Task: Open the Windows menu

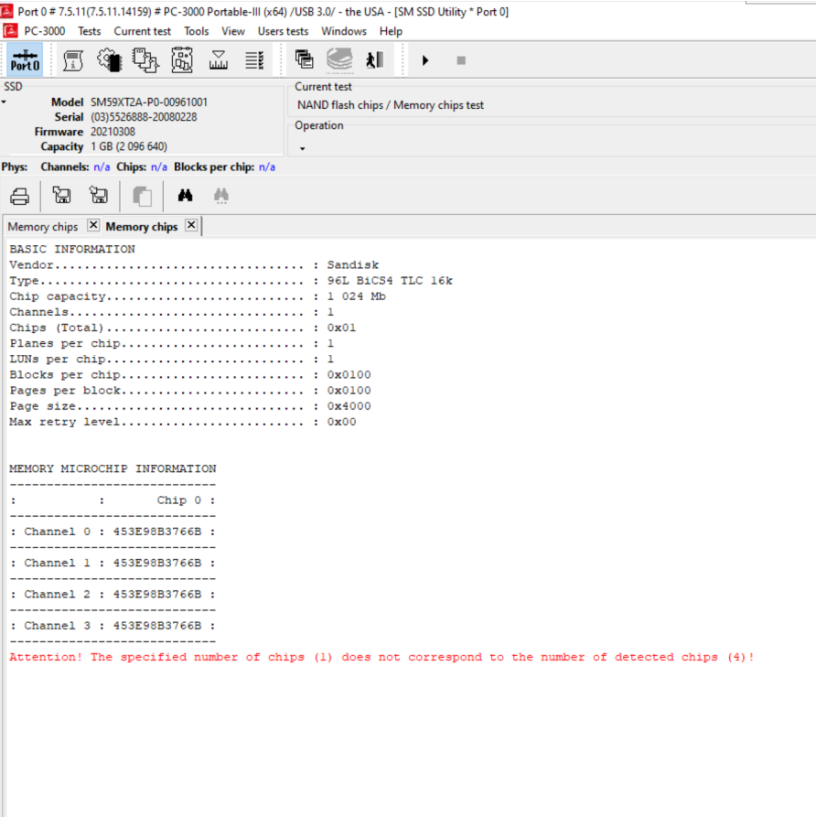Action: click(344, 31)
